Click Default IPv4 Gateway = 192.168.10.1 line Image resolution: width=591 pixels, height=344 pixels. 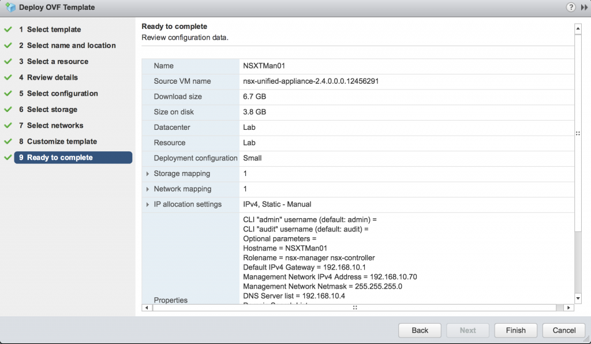pos(304,267)
